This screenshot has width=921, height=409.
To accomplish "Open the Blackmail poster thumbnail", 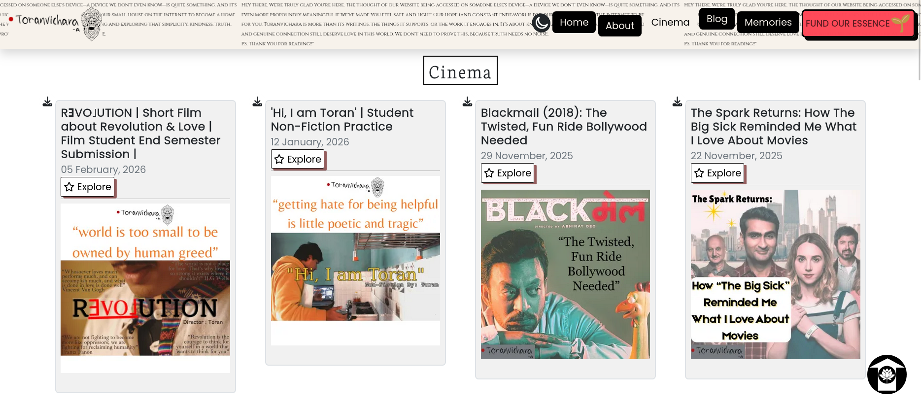I will pyautogui.click(x=565, y=274).
